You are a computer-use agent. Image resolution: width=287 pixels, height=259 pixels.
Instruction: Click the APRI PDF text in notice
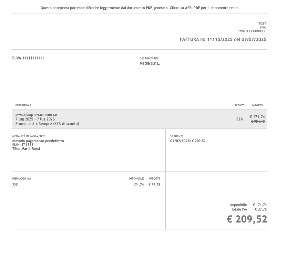192,8
